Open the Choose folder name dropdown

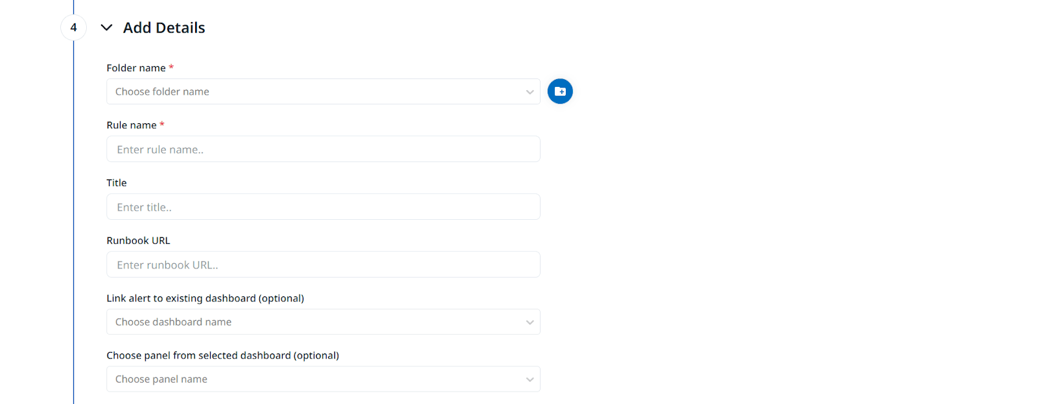(x=323, y=91)
